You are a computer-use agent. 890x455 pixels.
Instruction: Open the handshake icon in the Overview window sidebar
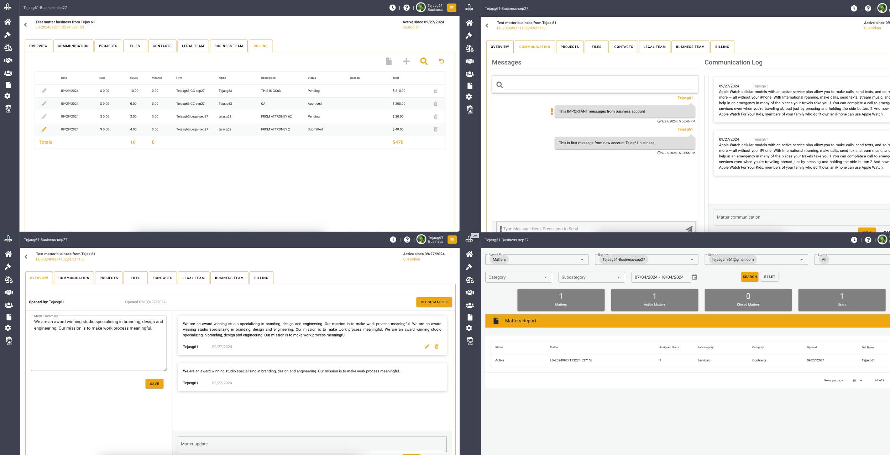8,292
